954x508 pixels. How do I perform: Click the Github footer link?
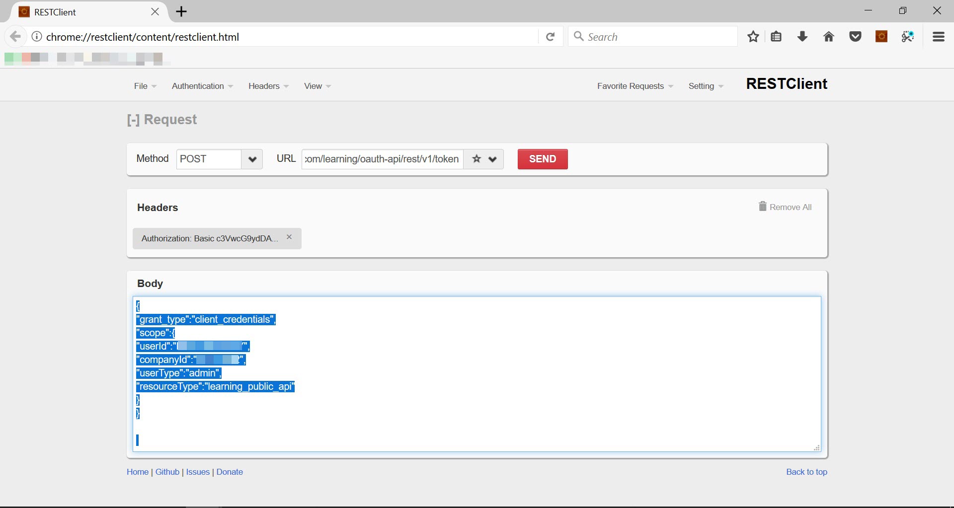pos(167,472)
